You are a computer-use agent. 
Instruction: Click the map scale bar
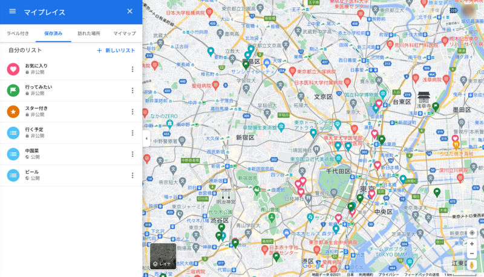[462, 274]
